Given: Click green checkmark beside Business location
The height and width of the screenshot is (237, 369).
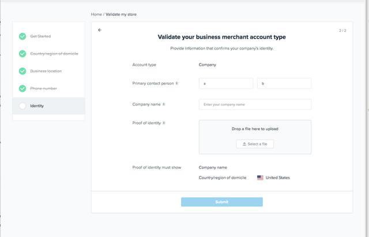Looking at the screenshot, I should pos(22,71).
